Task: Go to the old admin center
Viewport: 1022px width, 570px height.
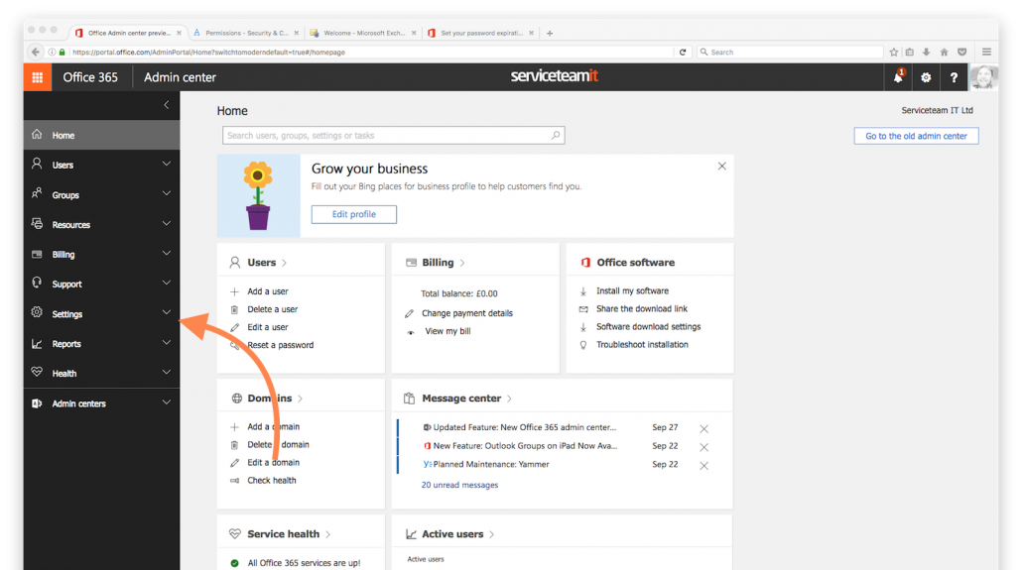Action: coord(916,136)
